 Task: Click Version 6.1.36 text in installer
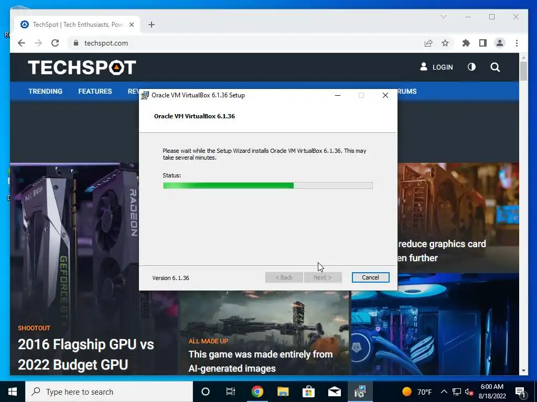click(170, 278)
